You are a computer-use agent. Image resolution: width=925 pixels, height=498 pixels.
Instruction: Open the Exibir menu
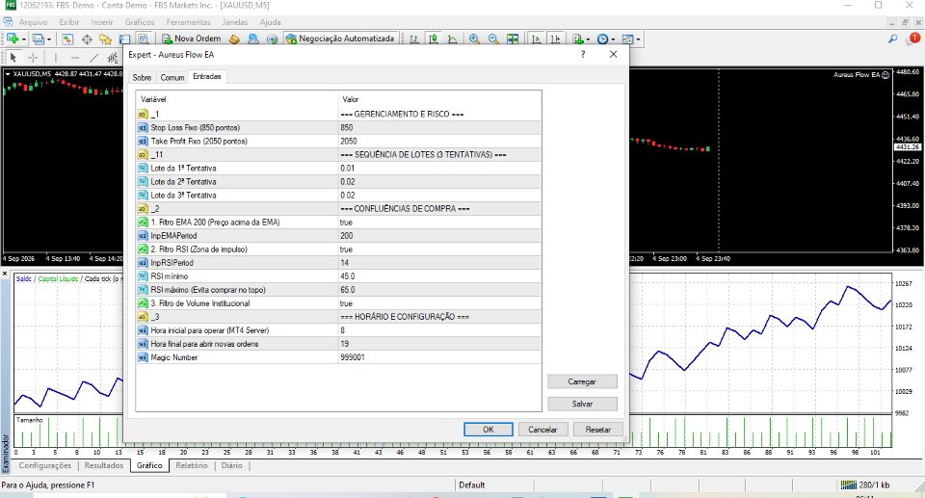tap(69, 22)
